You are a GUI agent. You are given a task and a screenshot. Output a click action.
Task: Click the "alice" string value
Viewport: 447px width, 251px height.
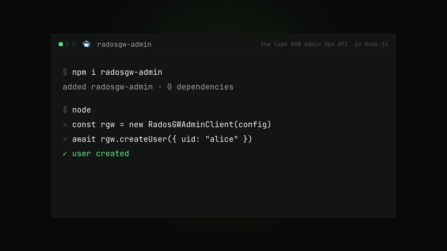222,139
